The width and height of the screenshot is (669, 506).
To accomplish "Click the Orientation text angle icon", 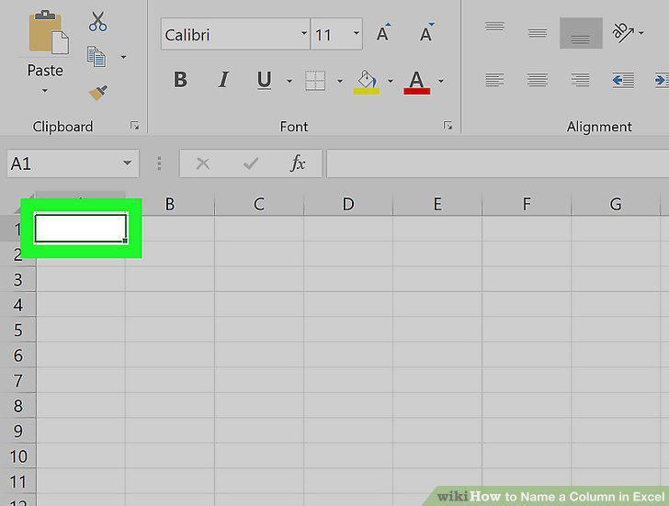I will [x=622, y=32].
